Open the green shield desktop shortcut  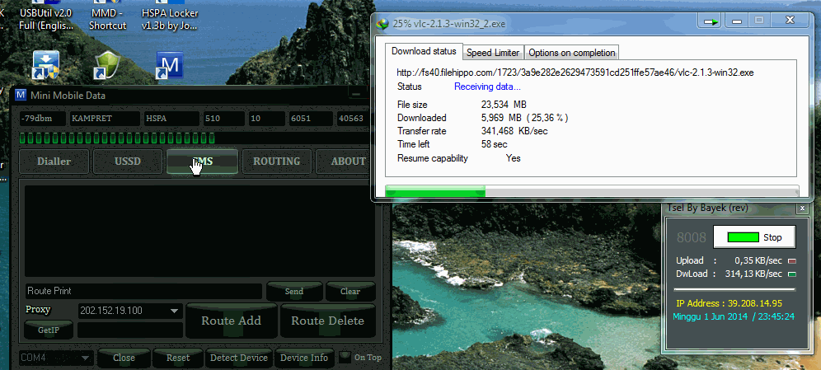(107, 65)
